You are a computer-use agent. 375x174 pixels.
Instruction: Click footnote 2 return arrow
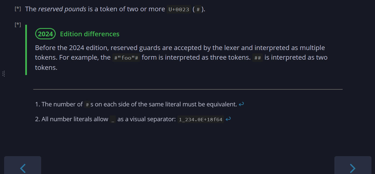(228, 119)
